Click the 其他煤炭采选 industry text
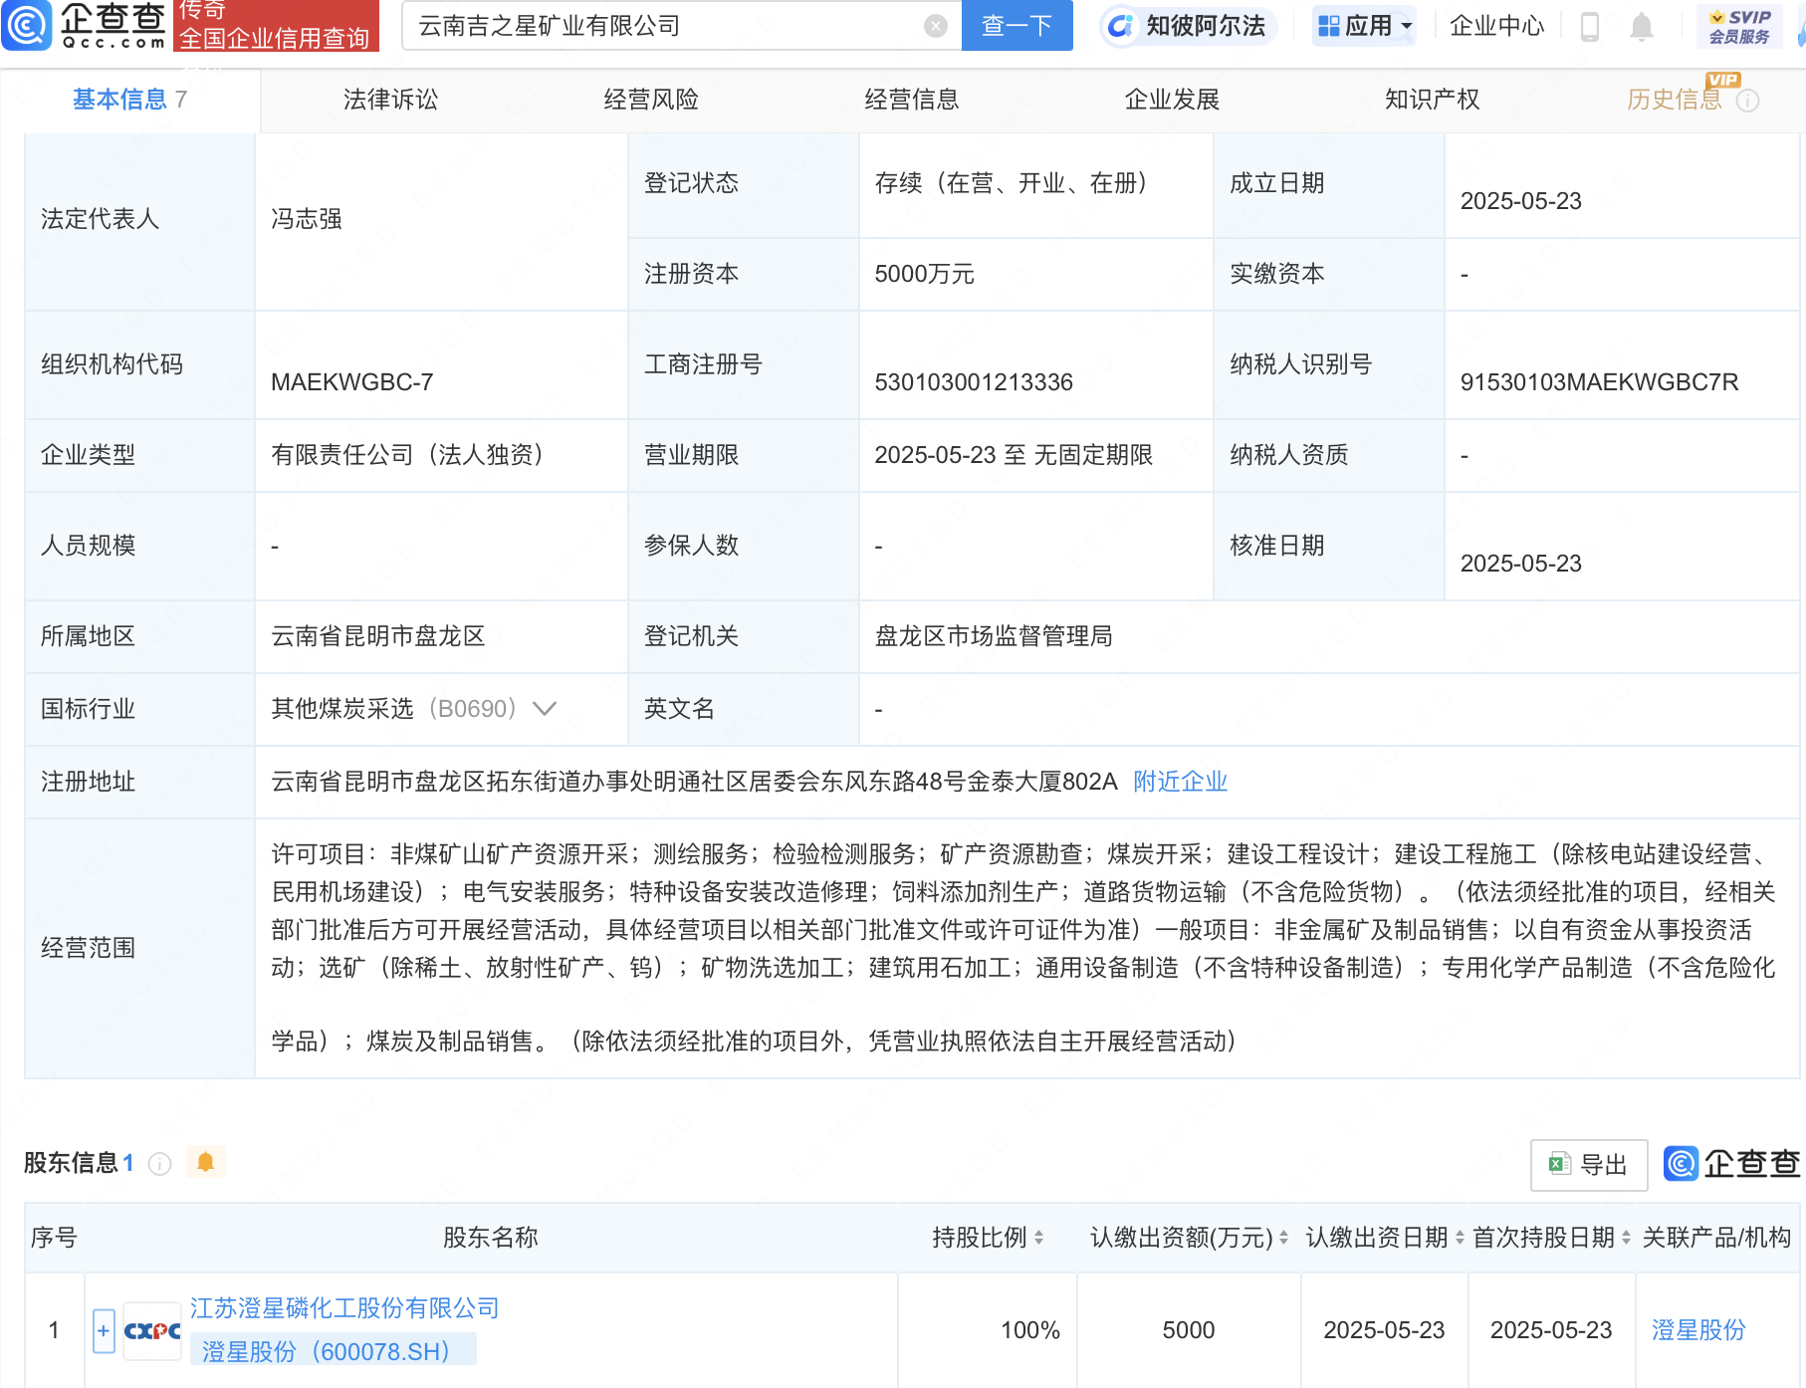This screenshot has height=1388, width=1806. pos(342,709)
